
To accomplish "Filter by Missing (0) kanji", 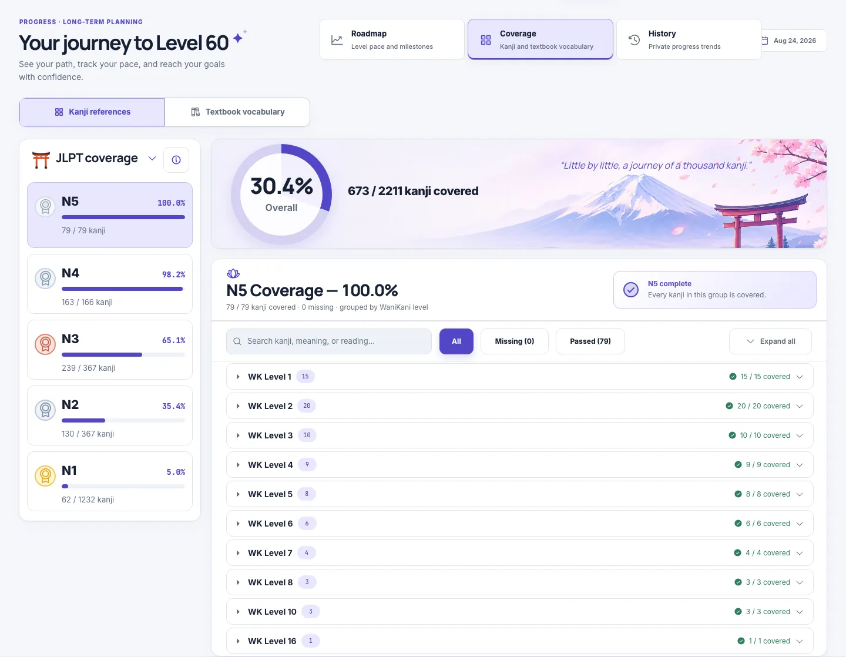I will 515,341.
